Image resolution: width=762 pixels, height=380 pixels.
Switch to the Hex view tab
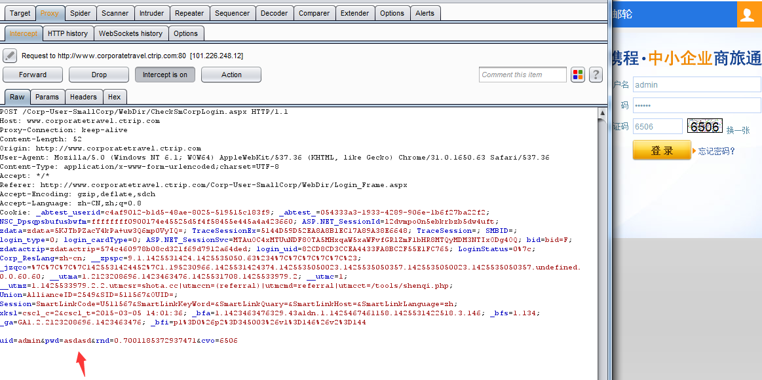click(x=115, y=97)
